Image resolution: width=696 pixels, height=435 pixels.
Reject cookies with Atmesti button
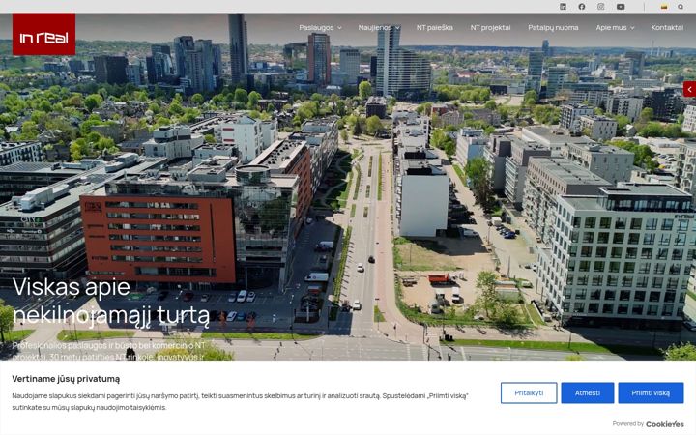(588, 392)
